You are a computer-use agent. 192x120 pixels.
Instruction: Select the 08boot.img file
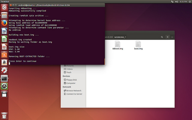point(118,45)
